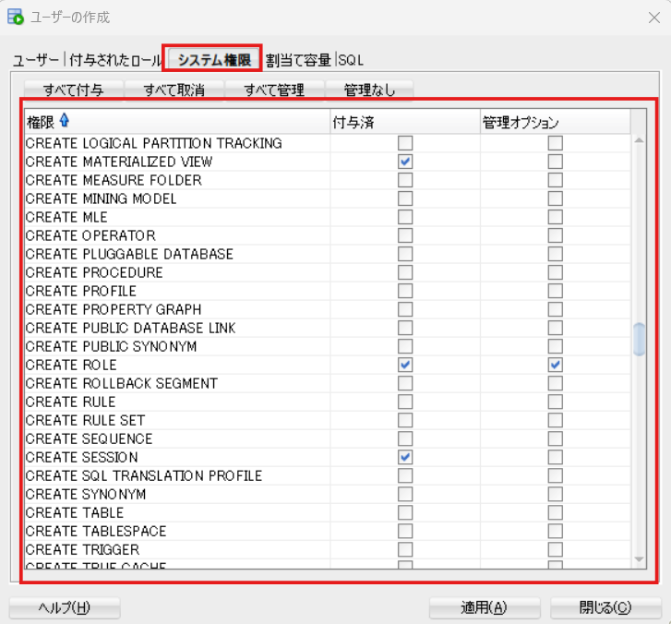The height and width of the screenshot is (624, 671).
Task: Enable admin option for CREATE MATERIALIZED VIEW
Action: pos(556,162)
